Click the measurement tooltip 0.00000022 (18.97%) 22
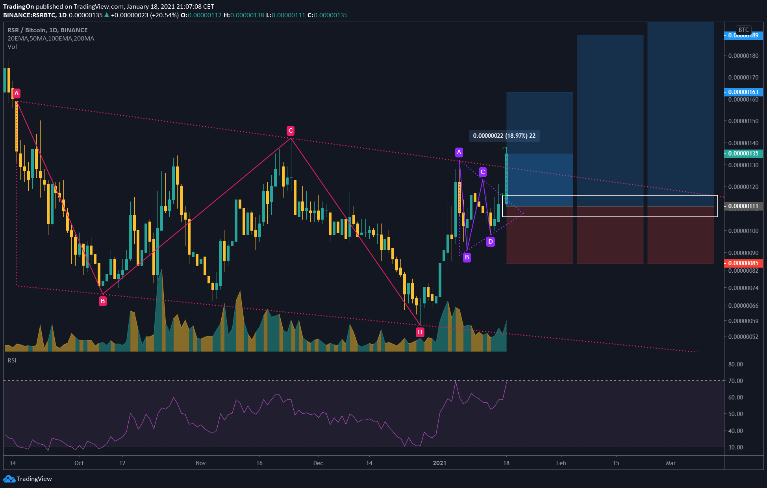Screen dimensions: 767x488 [x=504, y=136]
